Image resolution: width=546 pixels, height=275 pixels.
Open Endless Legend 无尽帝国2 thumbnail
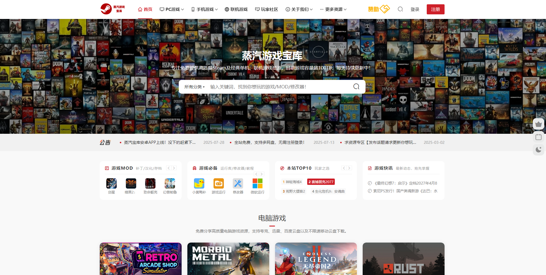click(316, 259)
